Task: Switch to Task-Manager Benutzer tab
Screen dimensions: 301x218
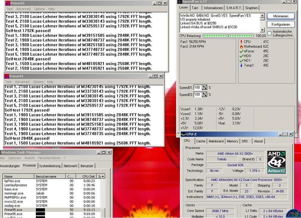Action: (x=87, y=166)
